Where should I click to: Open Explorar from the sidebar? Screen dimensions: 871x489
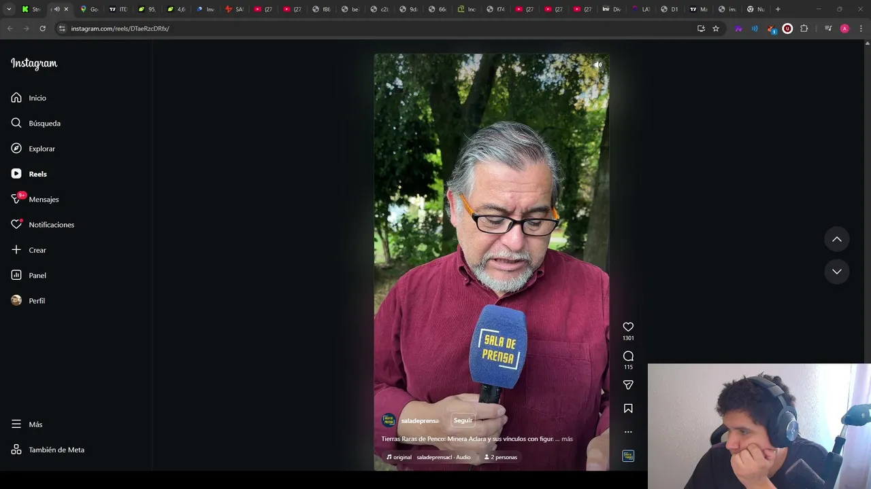[x=33, y=149]
